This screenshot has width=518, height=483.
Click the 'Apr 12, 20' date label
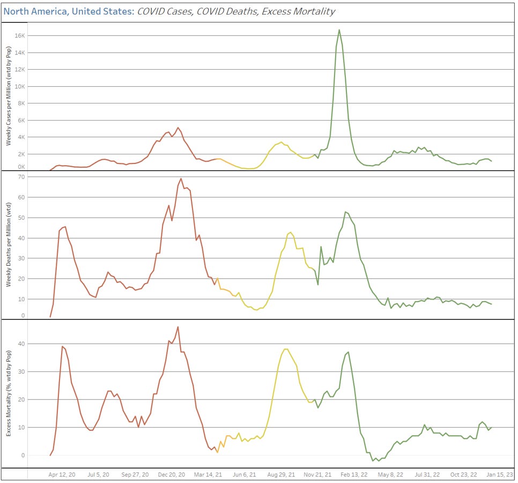click(62, 475)
